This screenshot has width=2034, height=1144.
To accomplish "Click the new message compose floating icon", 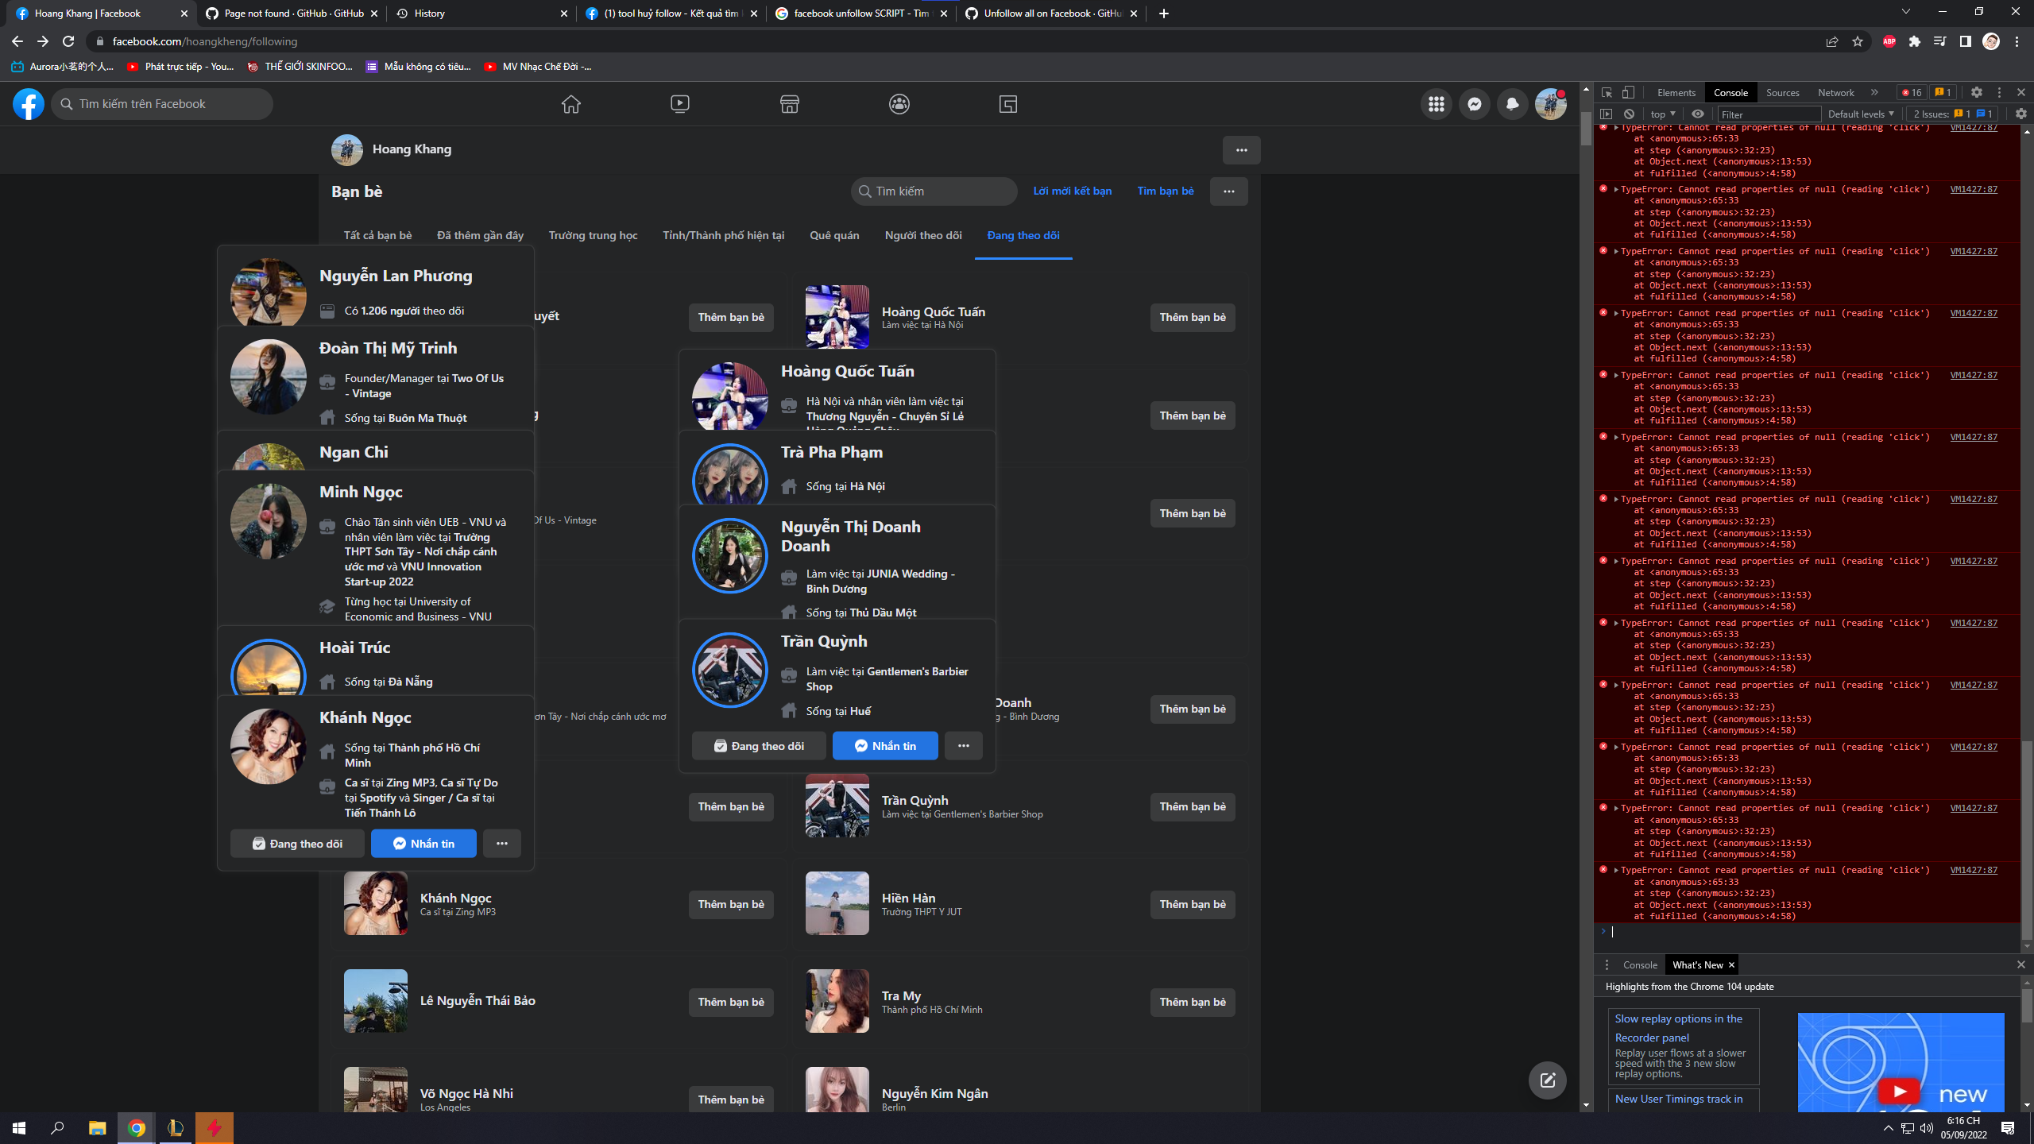I will pos(1547,1080).
